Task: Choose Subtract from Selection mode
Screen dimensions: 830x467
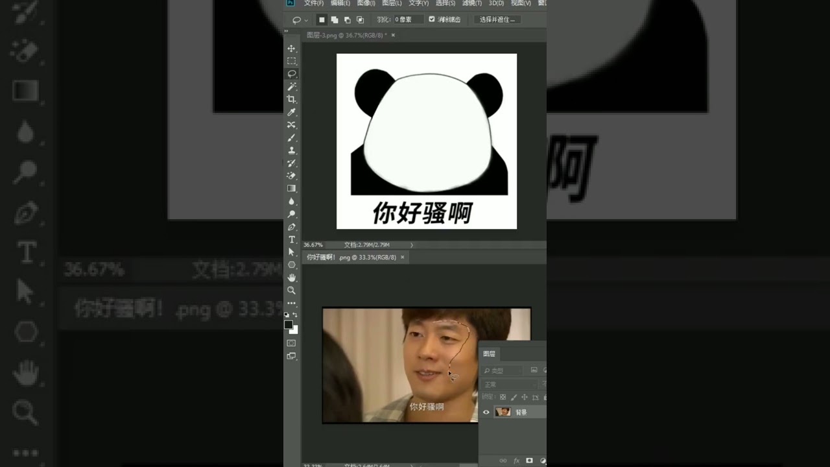Action: coord(347,19)
